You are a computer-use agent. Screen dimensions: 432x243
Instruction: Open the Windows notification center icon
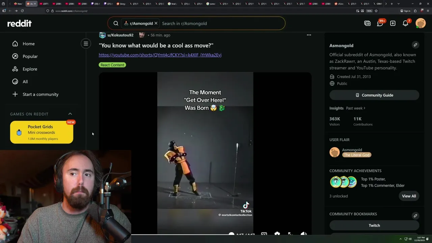click(x=428, y=239)
